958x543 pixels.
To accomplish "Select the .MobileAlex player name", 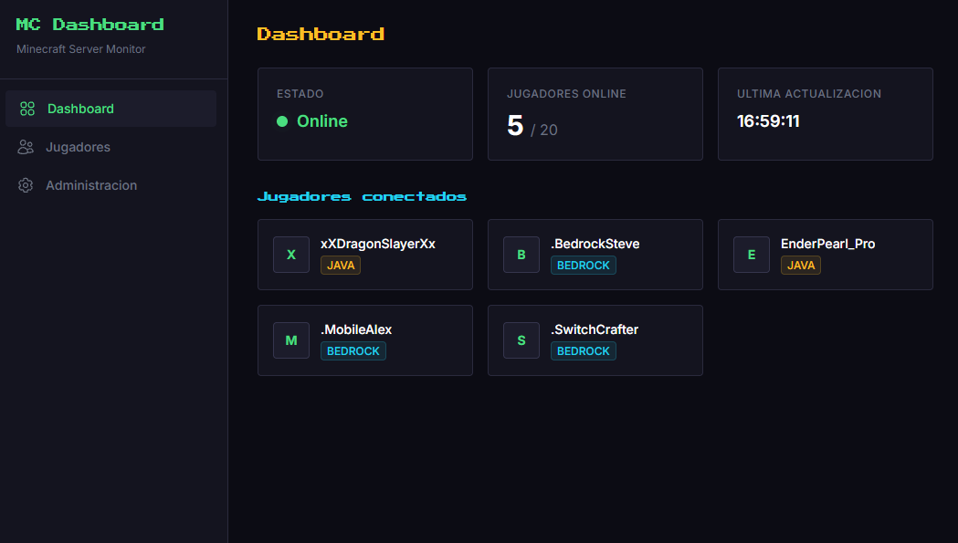I will 356,329.
